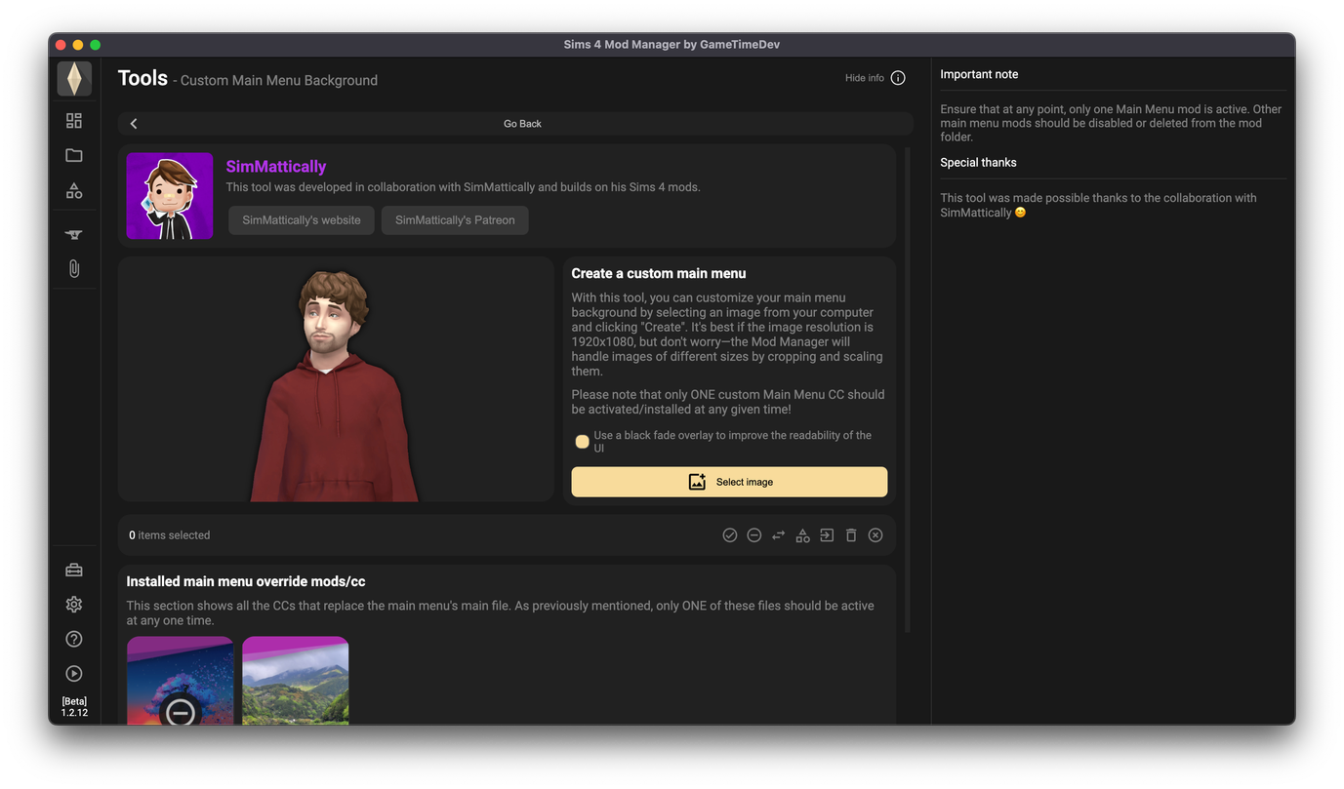Screen dimensions: 1344x789
Task: Click the enable checkmark icon for selected items
Action: pos(730,535)
